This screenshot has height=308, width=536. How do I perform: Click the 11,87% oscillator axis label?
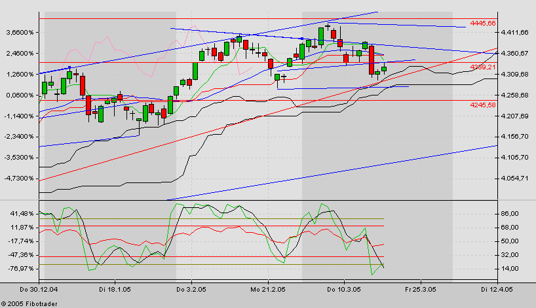point(22,227)
